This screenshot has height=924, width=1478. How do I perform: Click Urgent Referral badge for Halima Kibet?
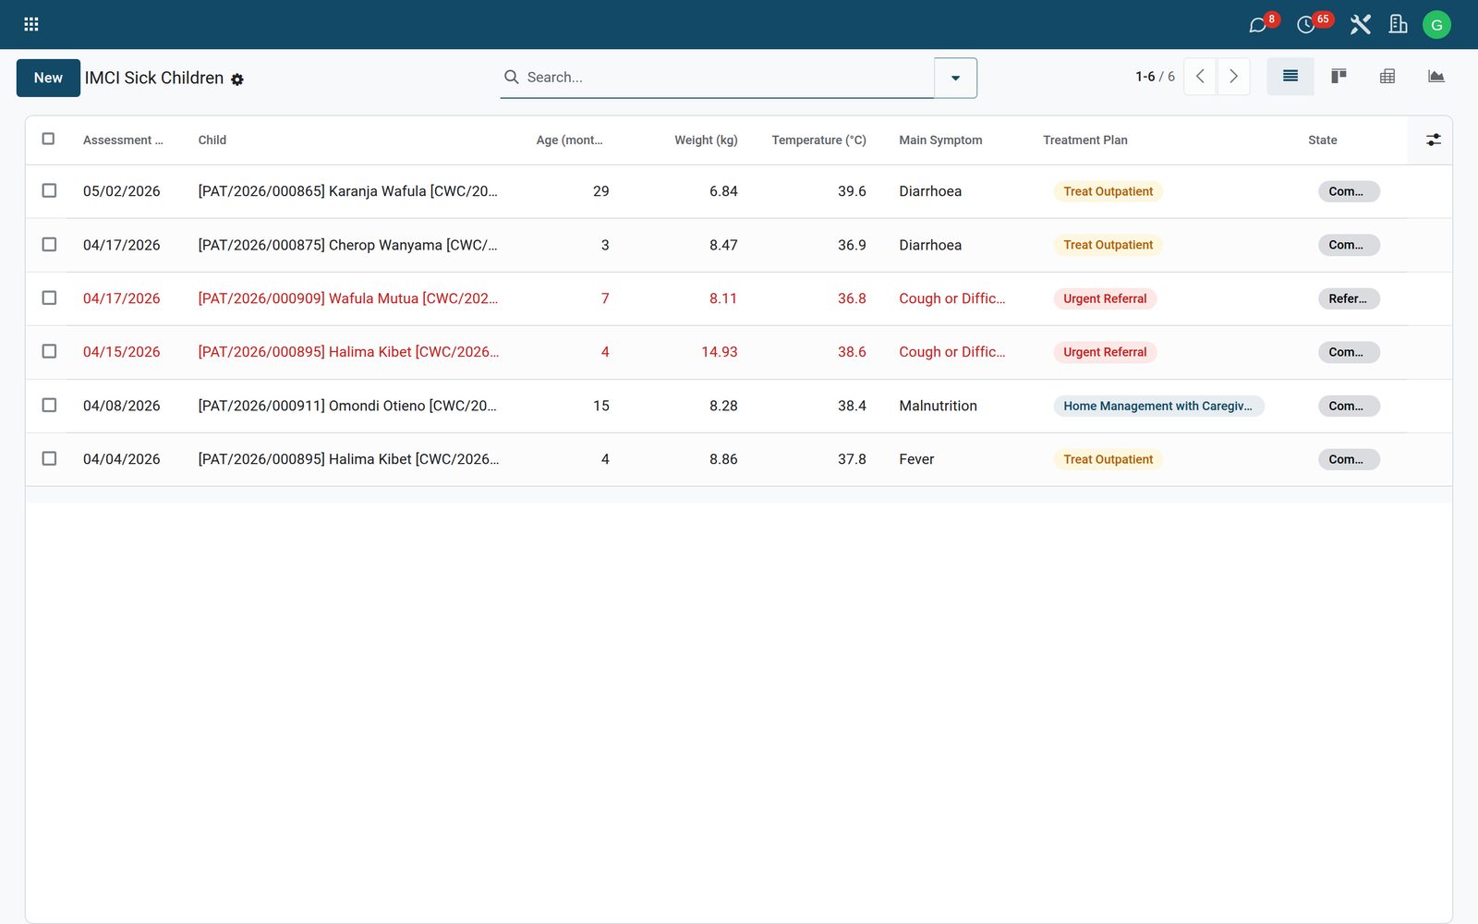1105,352
